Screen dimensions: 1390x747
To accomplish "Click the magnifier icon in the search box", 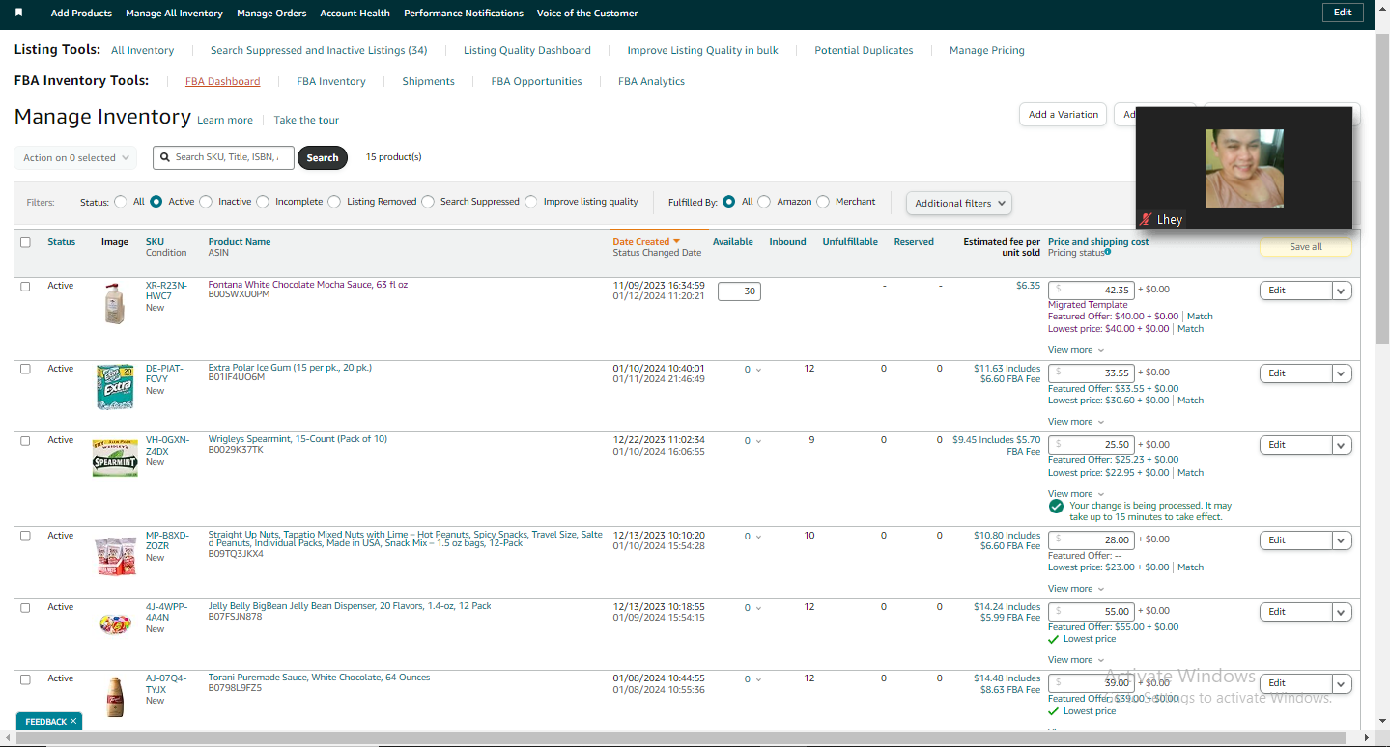I will coord(165,157).
